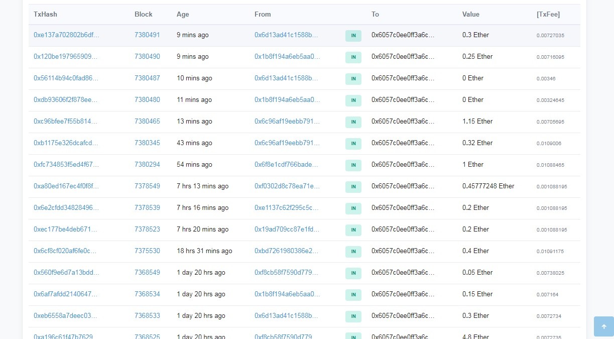View block 7368534

click(x=147, y=294)
